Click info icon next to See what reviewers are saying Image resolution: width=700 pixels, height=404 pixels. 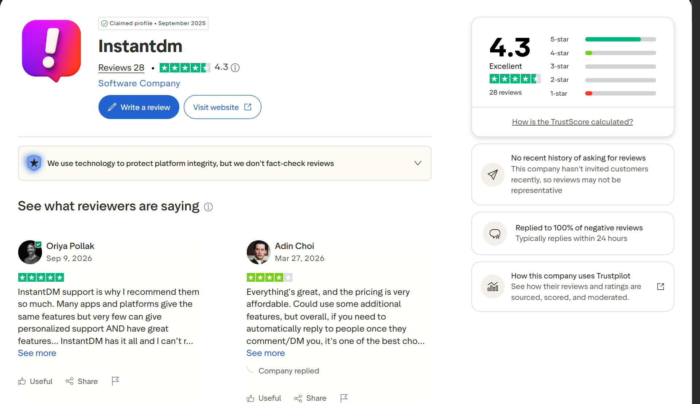tap(208, 207)
